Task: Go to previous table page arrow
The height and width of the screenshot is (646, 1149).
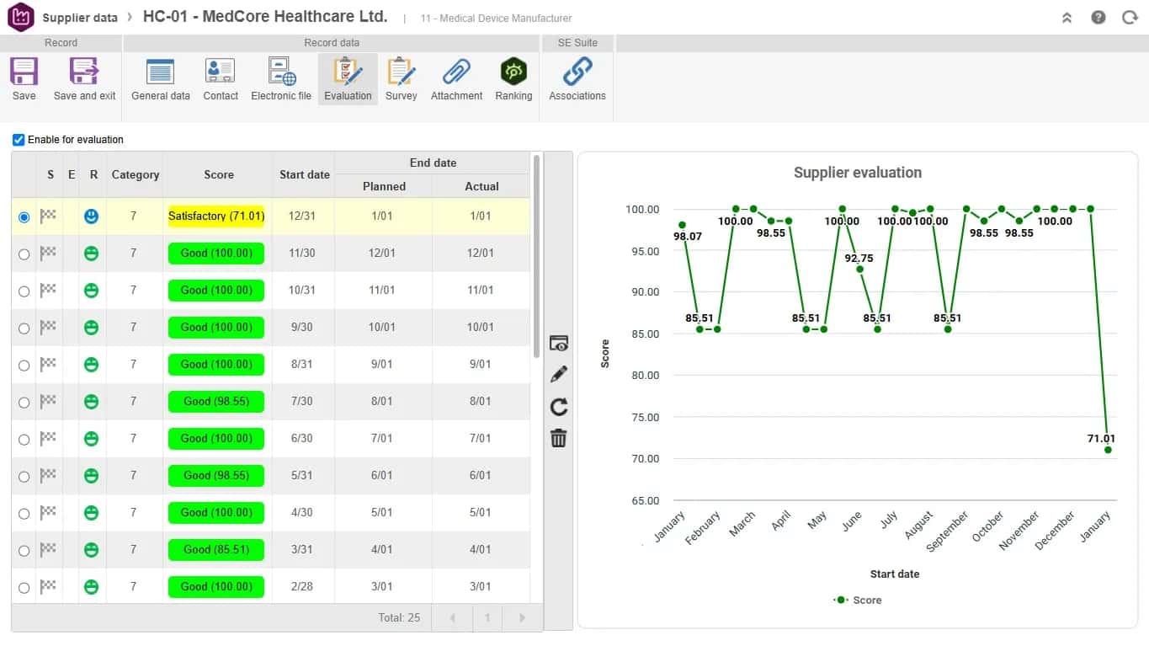Action: tap(453, 617)
